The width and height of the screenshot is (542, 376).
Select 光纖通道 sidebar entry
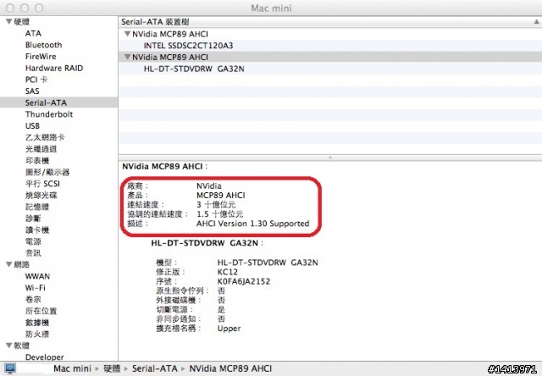[x=41, y=149]
